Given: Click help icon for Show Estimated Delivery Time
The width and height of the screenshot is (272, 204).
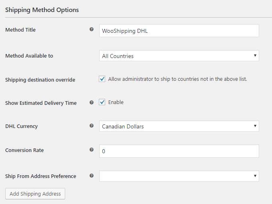Looking at the screenshot, I should 92,102.
